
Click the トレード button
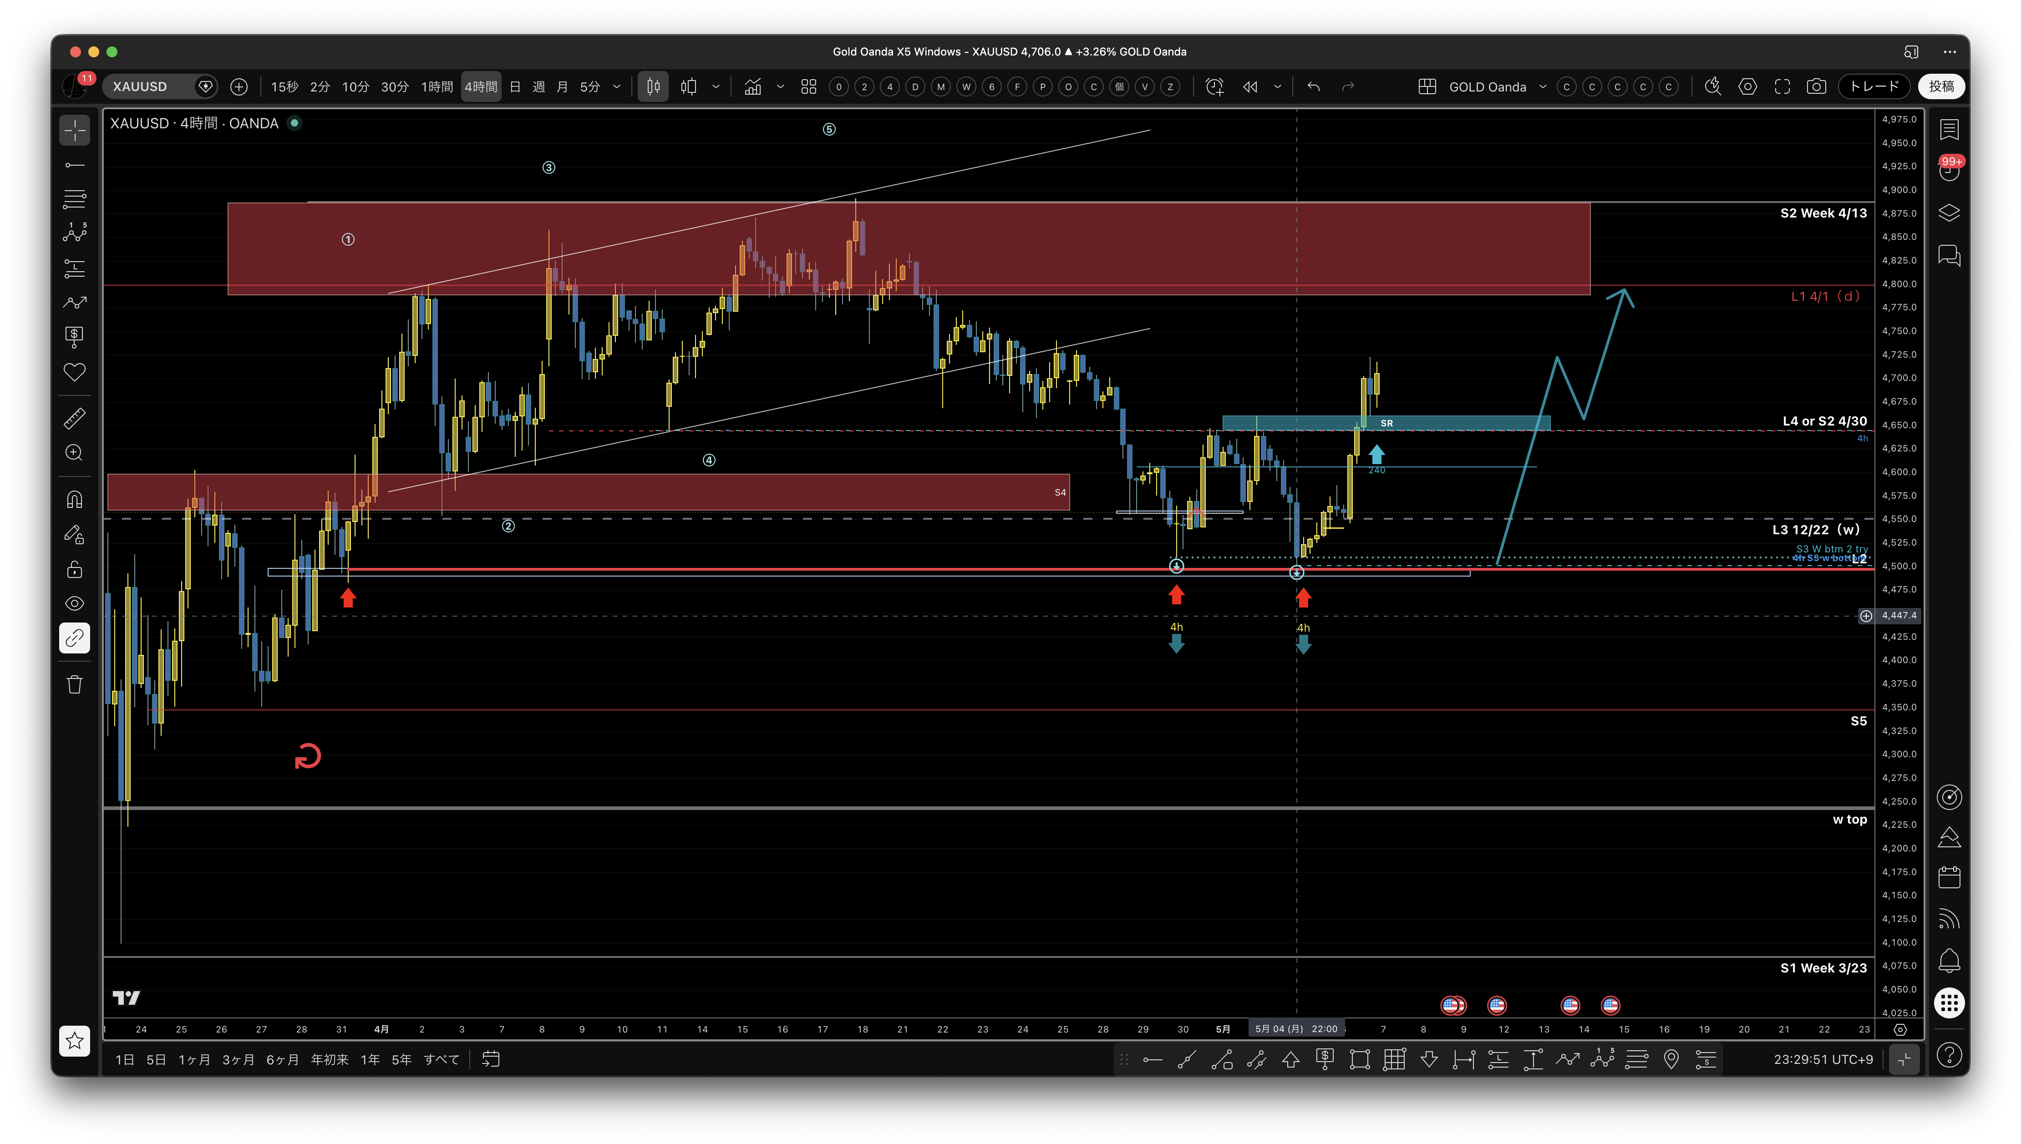tap(1874, 86)
